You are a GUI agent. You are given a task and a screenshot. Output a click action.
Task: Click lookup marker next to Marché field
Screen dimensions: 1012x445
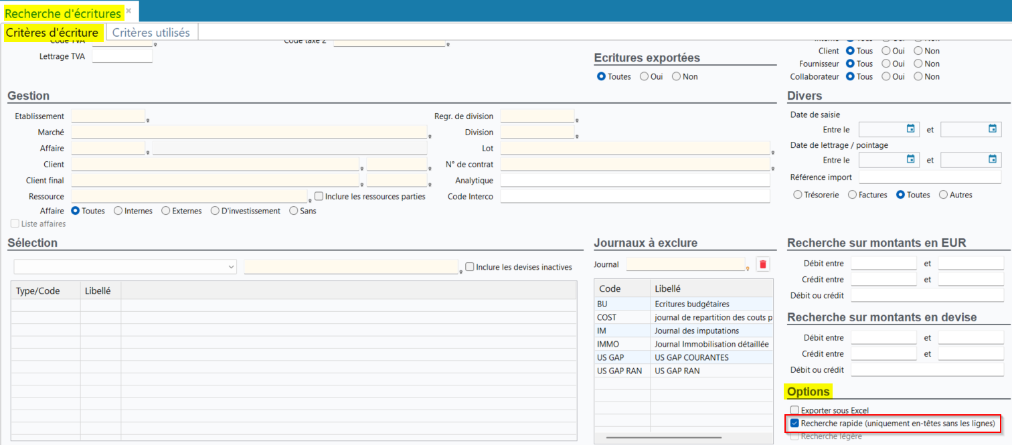coord(429,137)
